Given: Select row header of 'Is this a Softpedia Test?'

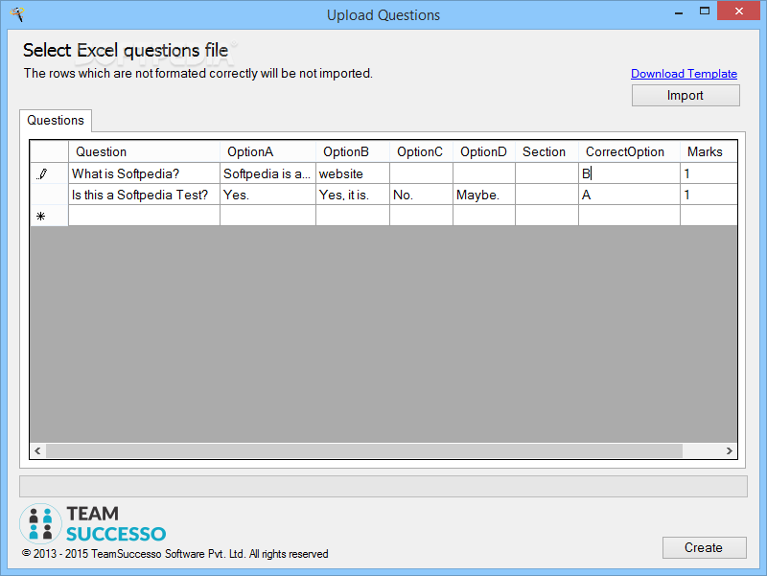Looking at the screenshot, I should pos(49,195).
